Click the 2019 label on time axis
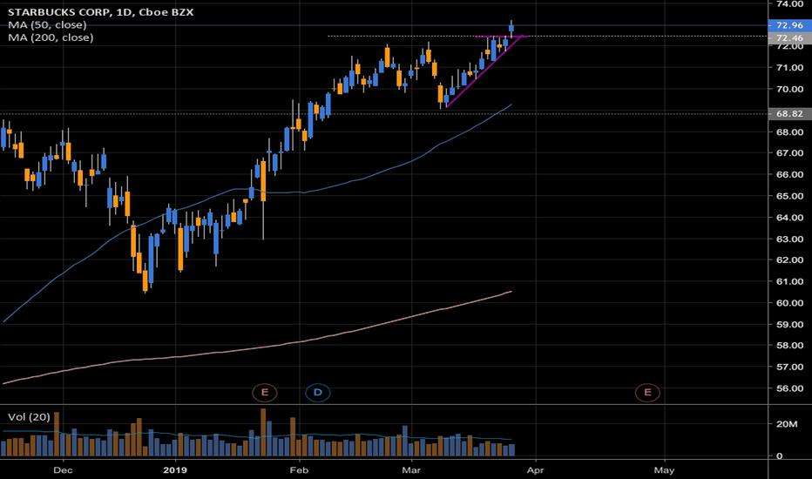Image resolution: width=812 pixels, height=479 pixels. [x=175, y=470]
